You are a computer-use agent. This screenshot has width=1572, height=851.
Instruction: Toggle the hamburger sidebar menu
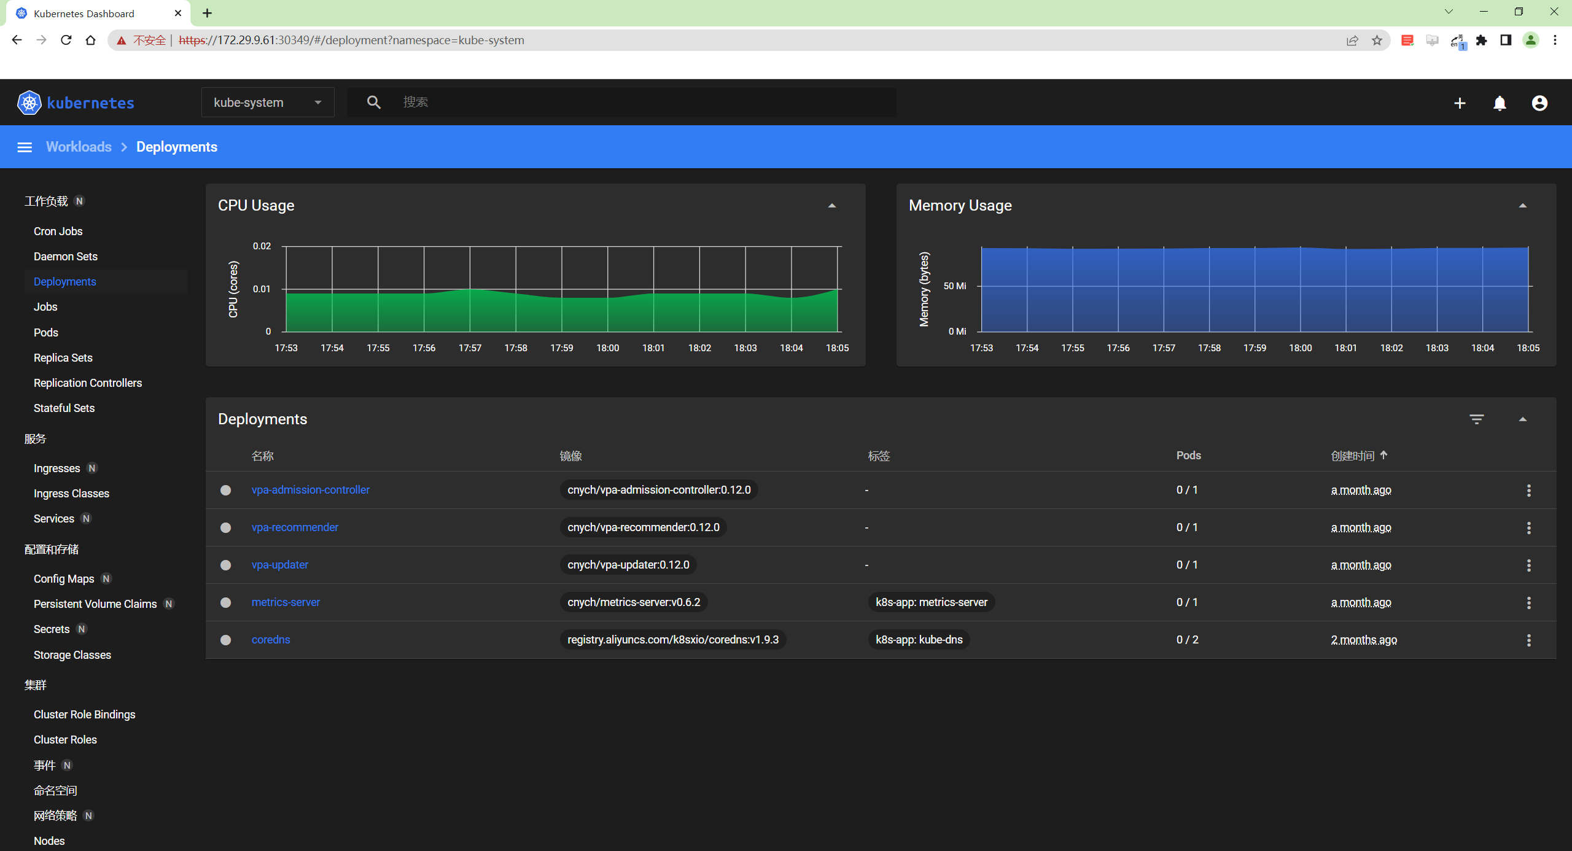coord(25,147)
